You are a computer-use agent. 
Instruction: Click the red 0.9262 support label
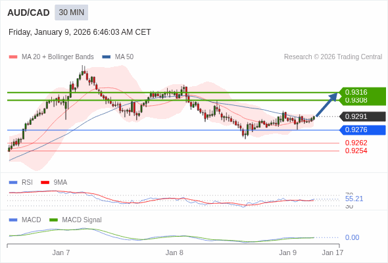tap(356, 143)
